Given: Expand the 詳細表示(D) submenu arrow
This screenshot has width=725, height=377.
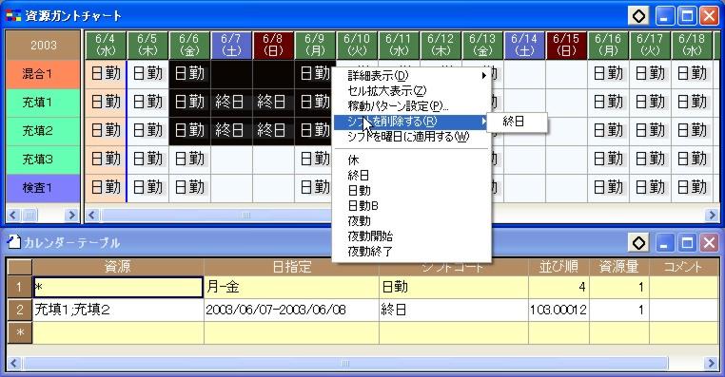Looking at the screenshot, I should click(484, 75).
